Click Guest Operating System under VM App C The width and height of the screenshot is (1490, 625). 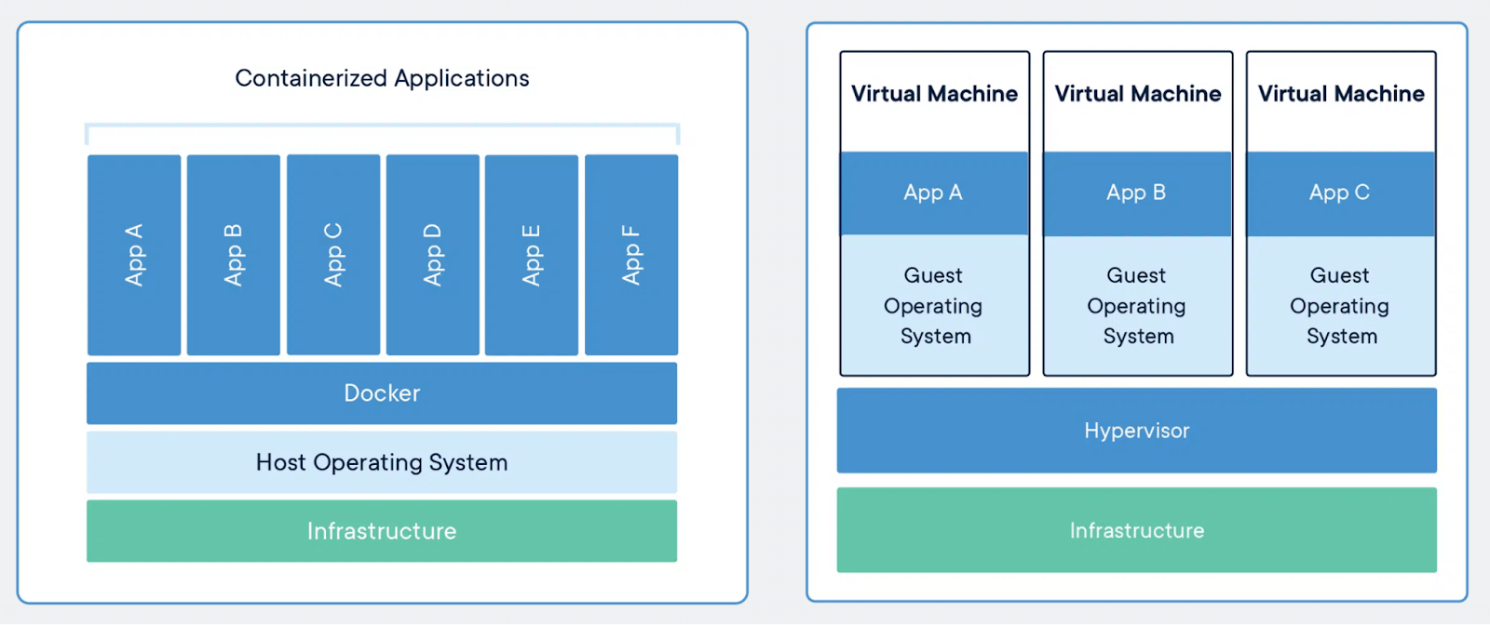point(1340,305)
